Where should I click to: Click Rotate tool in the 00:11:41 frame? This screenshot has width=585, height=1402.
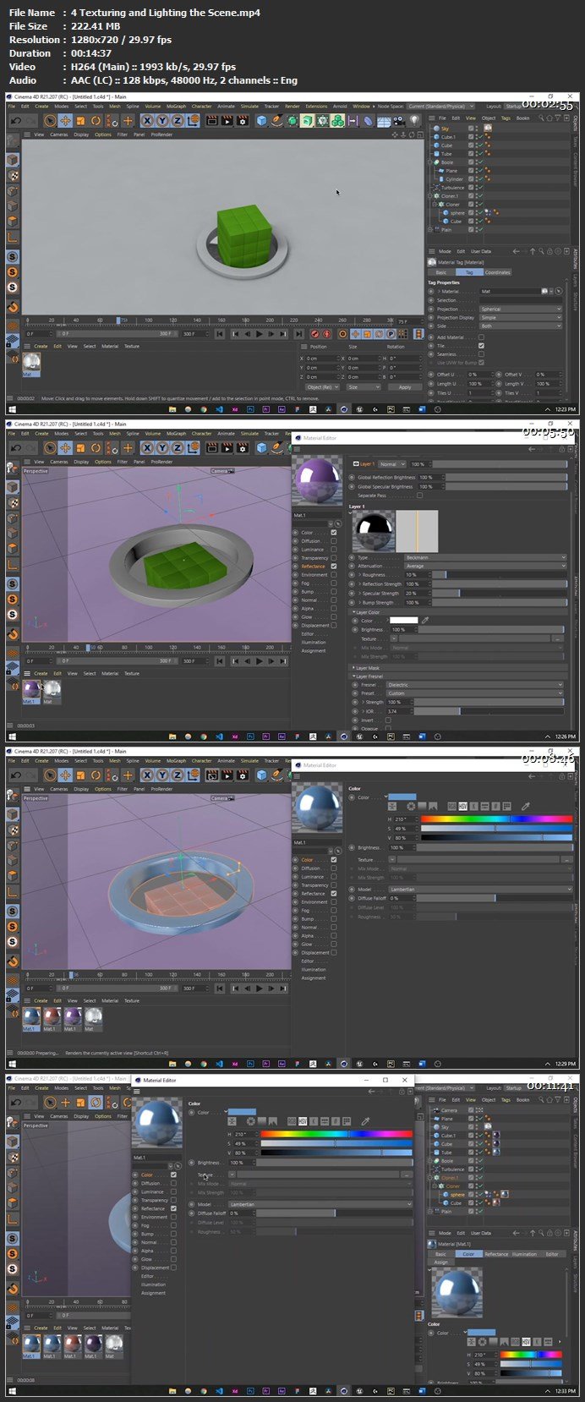(96, 1103)
